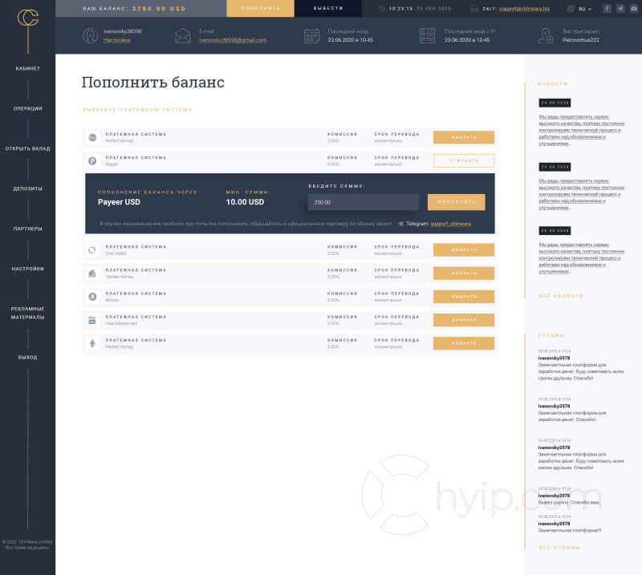Open the Facebook social icon

pos(607,9)
